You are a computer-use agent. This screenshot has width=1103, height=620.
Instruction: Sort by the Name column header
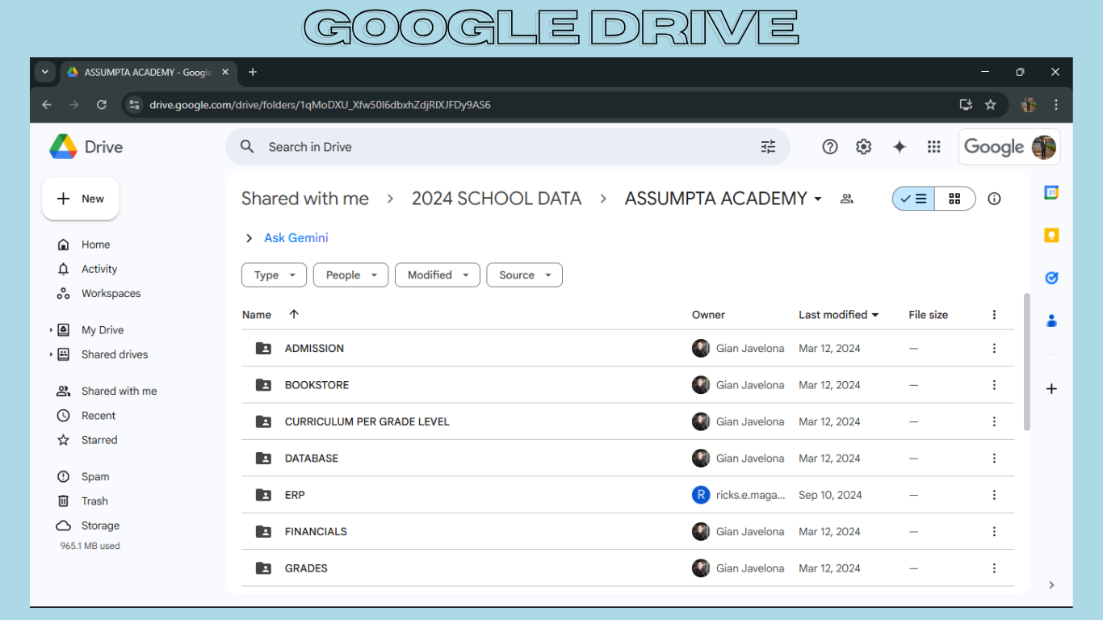(257, 315)
